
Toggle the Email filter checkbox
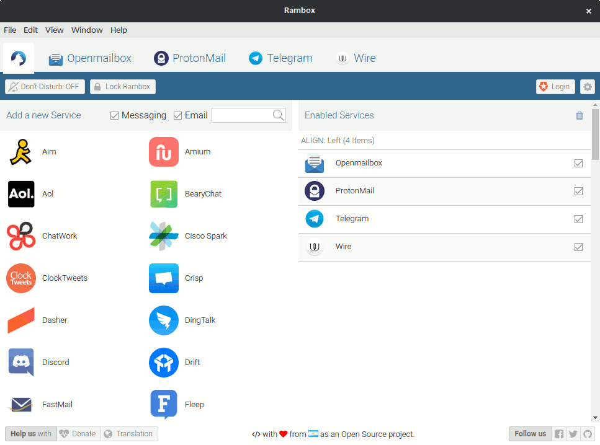click(177, 115)
